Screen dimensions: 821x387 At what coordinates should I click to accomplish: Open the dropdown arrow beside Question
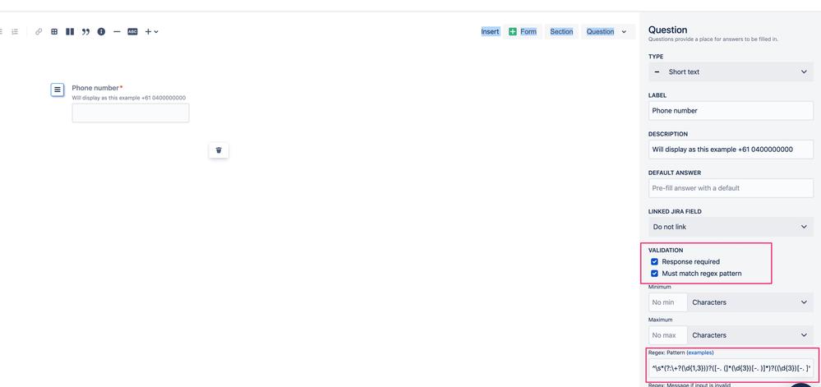point(624,31)
